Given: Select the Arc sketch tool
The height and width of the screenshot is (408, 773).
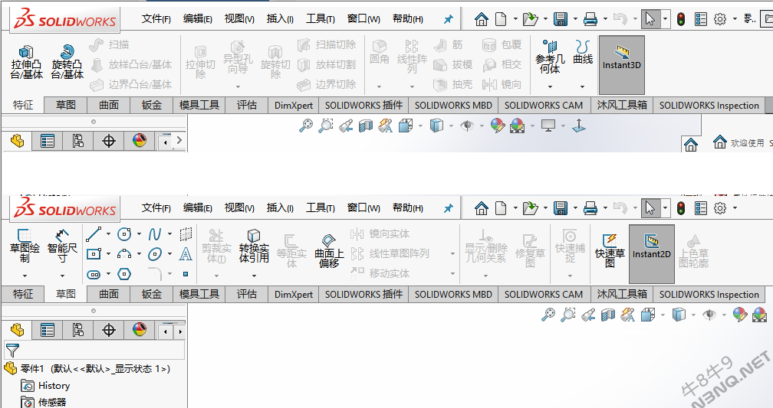Looking at the screenshot, I should click(x=124, y=254).
